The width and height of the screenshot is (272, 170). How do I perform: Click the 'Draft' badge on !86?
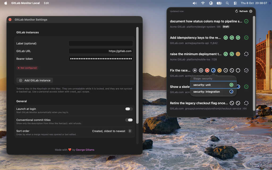[226, 27]
